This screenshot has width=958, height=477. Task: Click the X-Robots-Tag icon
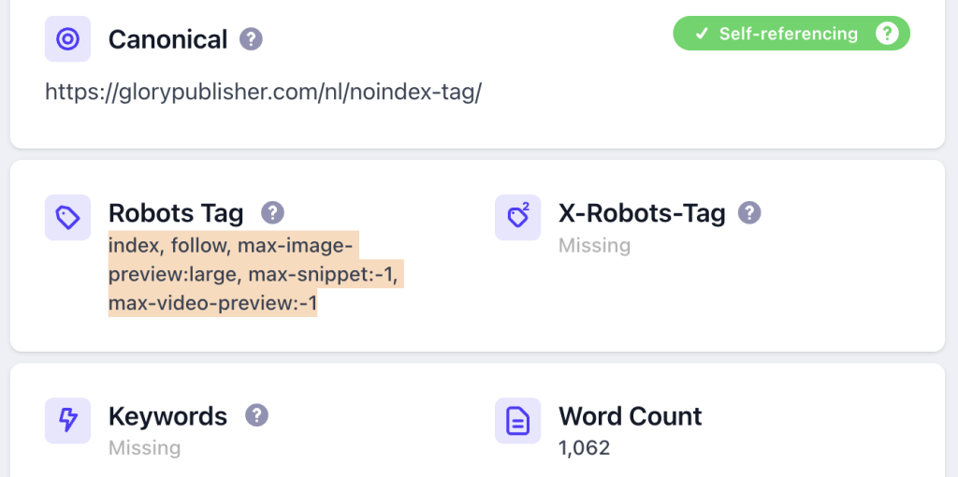click(518, 217)
